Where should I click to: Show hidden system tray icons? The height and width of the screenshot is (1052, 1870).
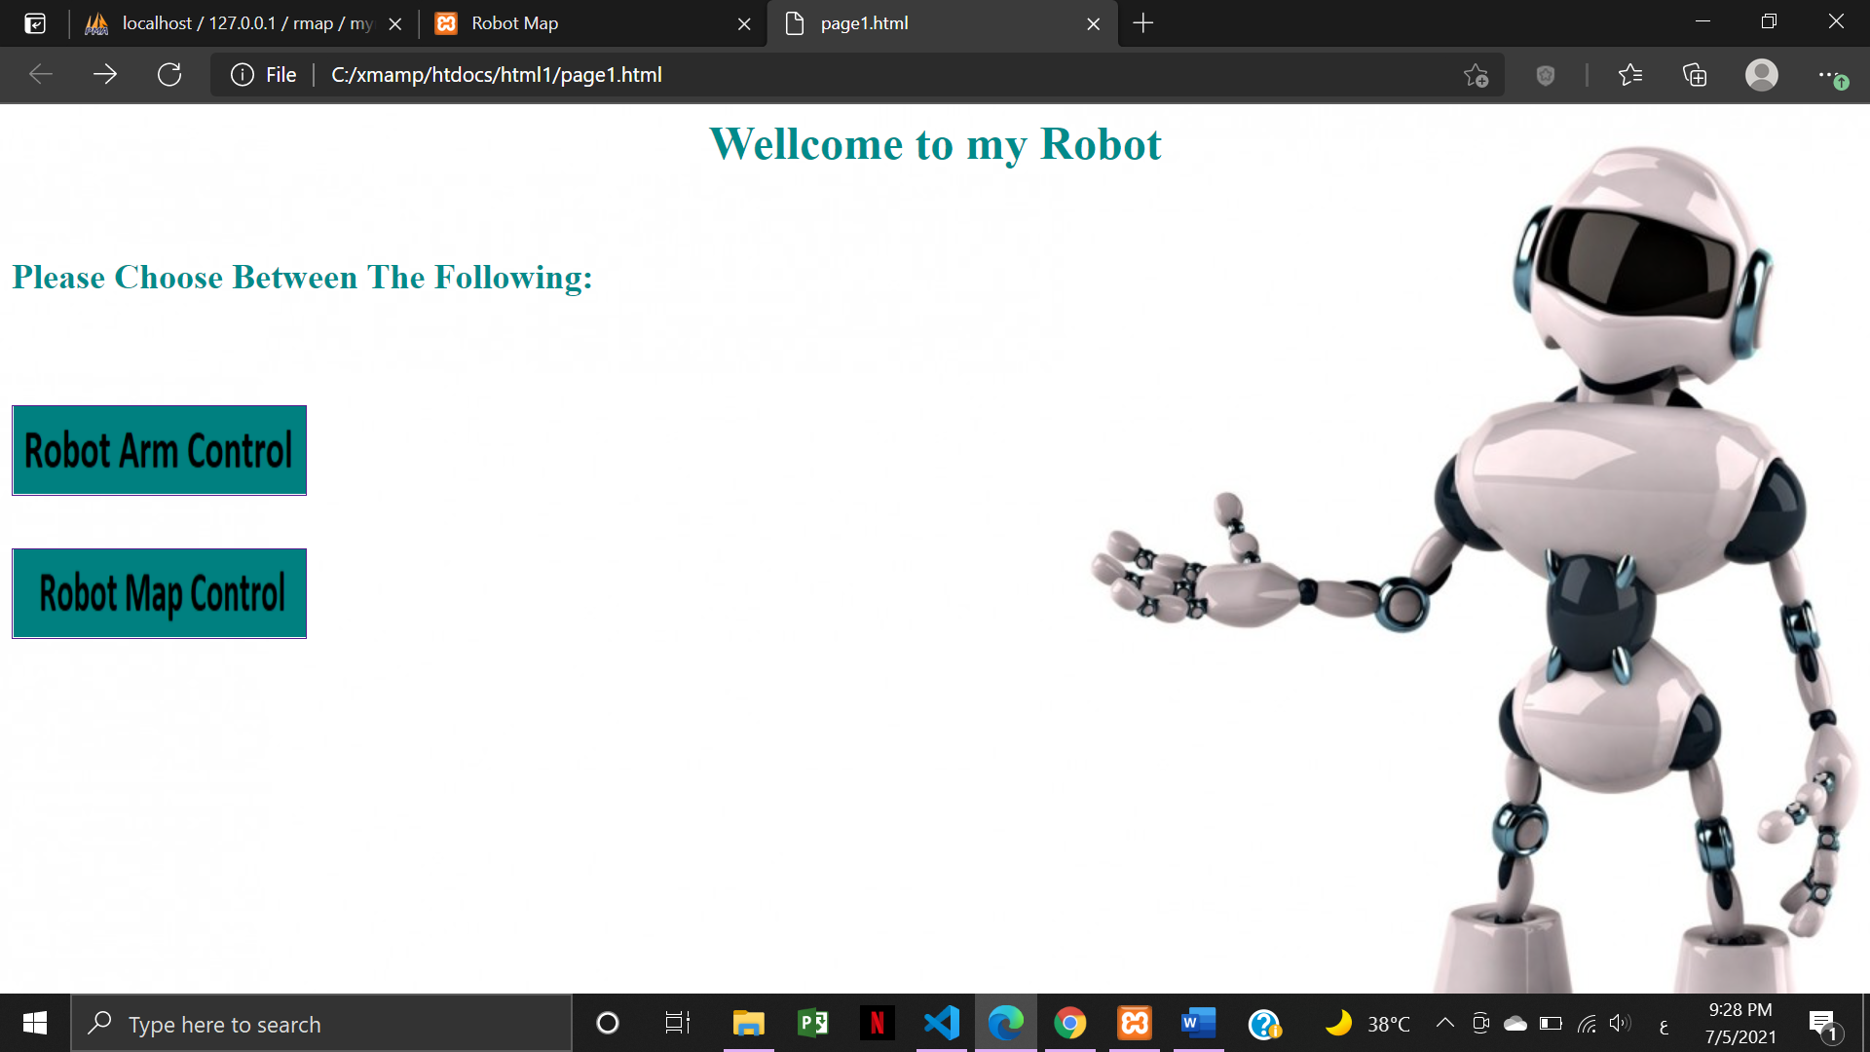1445,1023
